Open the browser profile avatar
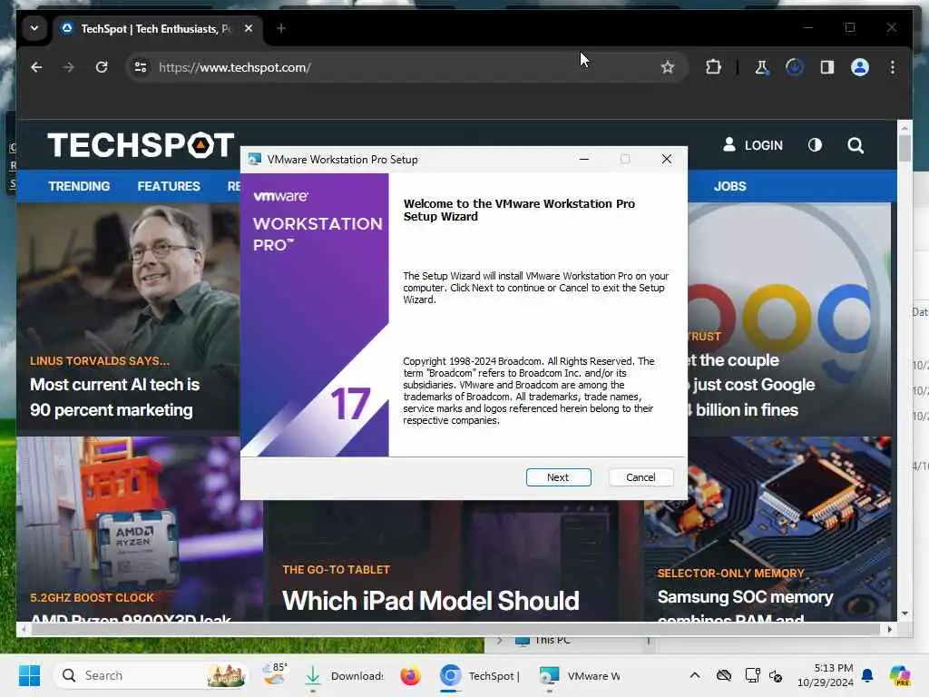Screen dimensions: 929x697 point(860,67)
